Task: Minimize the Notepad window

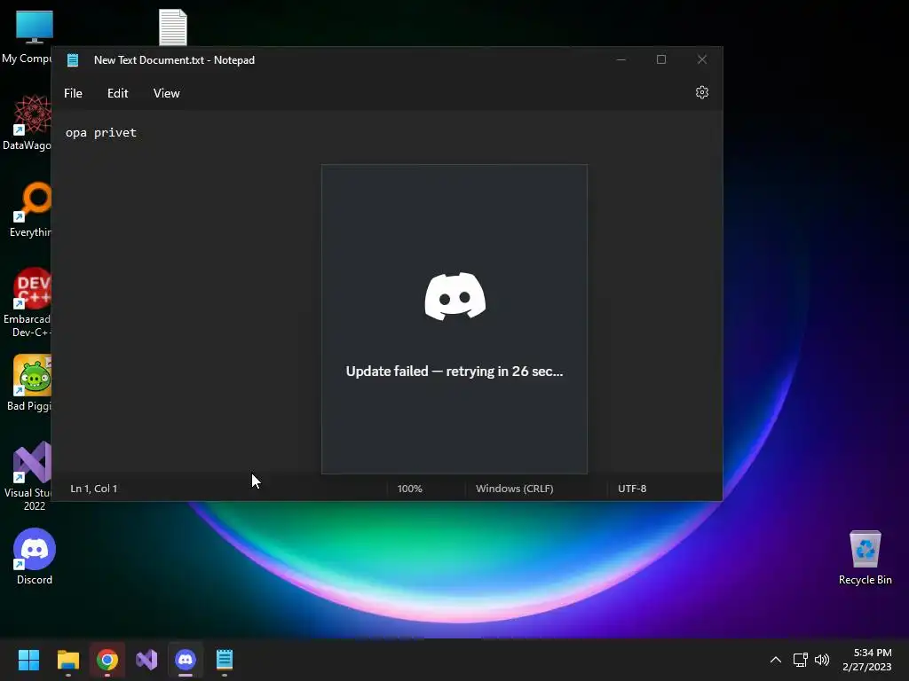Action: [620, 59]
